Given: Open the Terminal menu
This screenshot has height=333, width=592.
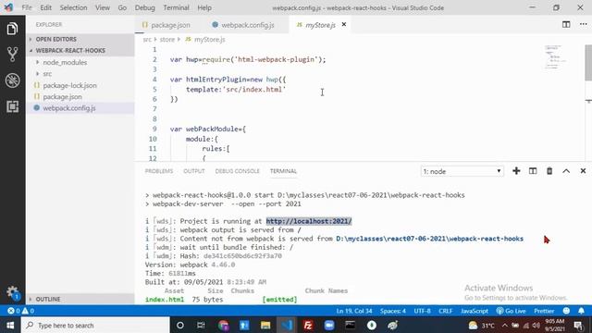Looking at the screenshot, I should 176,7.
